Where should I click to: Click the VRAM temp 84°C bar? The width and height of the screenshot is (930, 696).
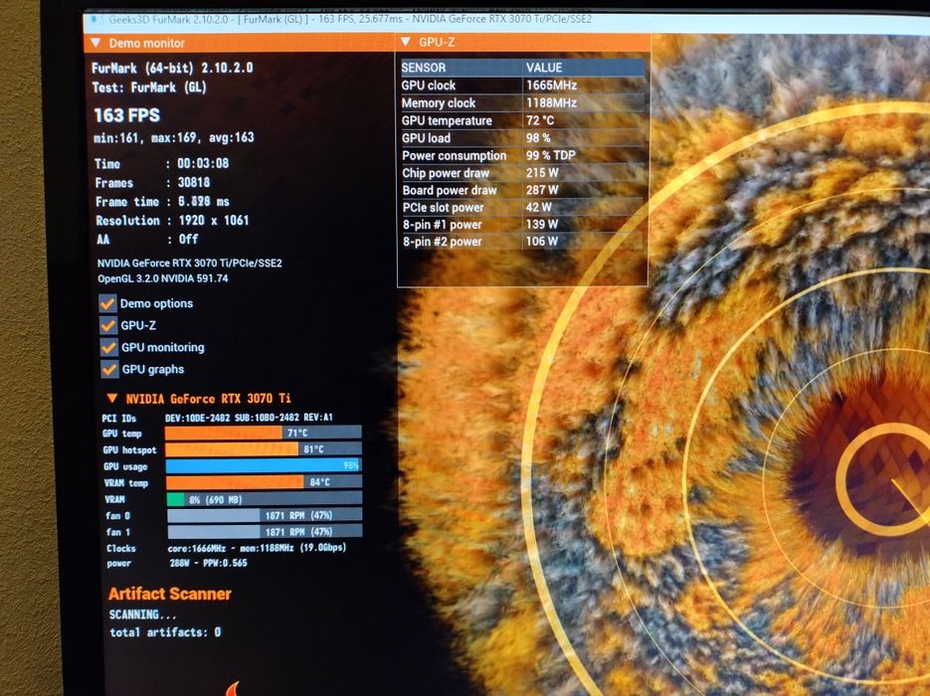(264, 482)
